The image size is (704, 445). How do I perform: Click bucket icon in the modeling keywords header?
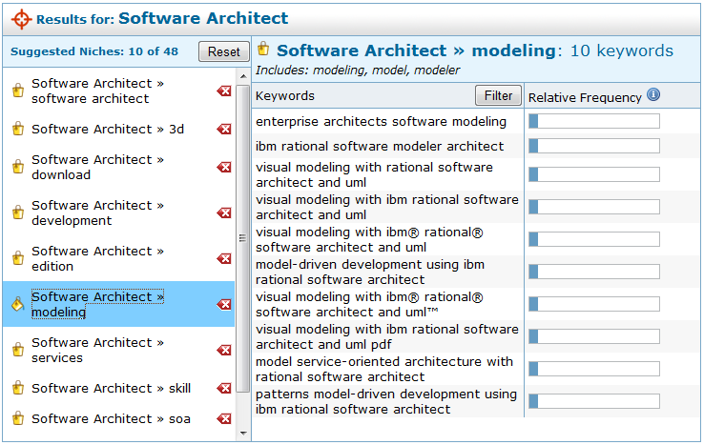[263, 49]
